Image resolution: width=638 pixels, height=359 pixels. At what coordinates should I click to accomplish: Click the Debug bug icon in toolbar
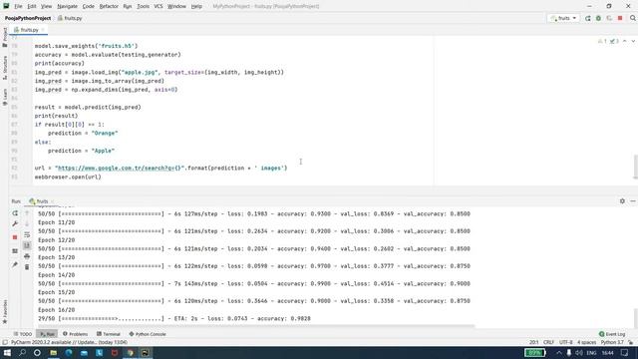[x=598, y=18]
